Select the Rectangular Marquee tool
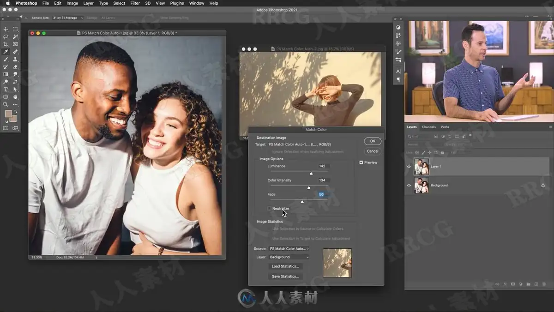Screen dimensions: 554x312 point(15,29)
